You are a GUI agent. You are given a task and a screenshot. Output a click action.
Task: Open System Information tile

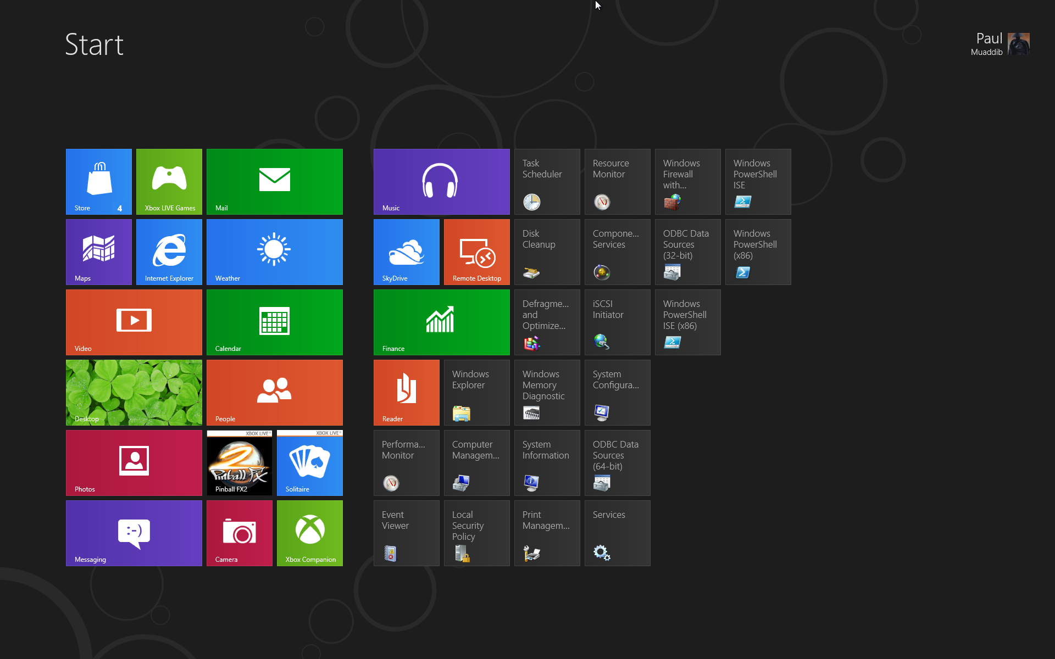click(547, 463)
